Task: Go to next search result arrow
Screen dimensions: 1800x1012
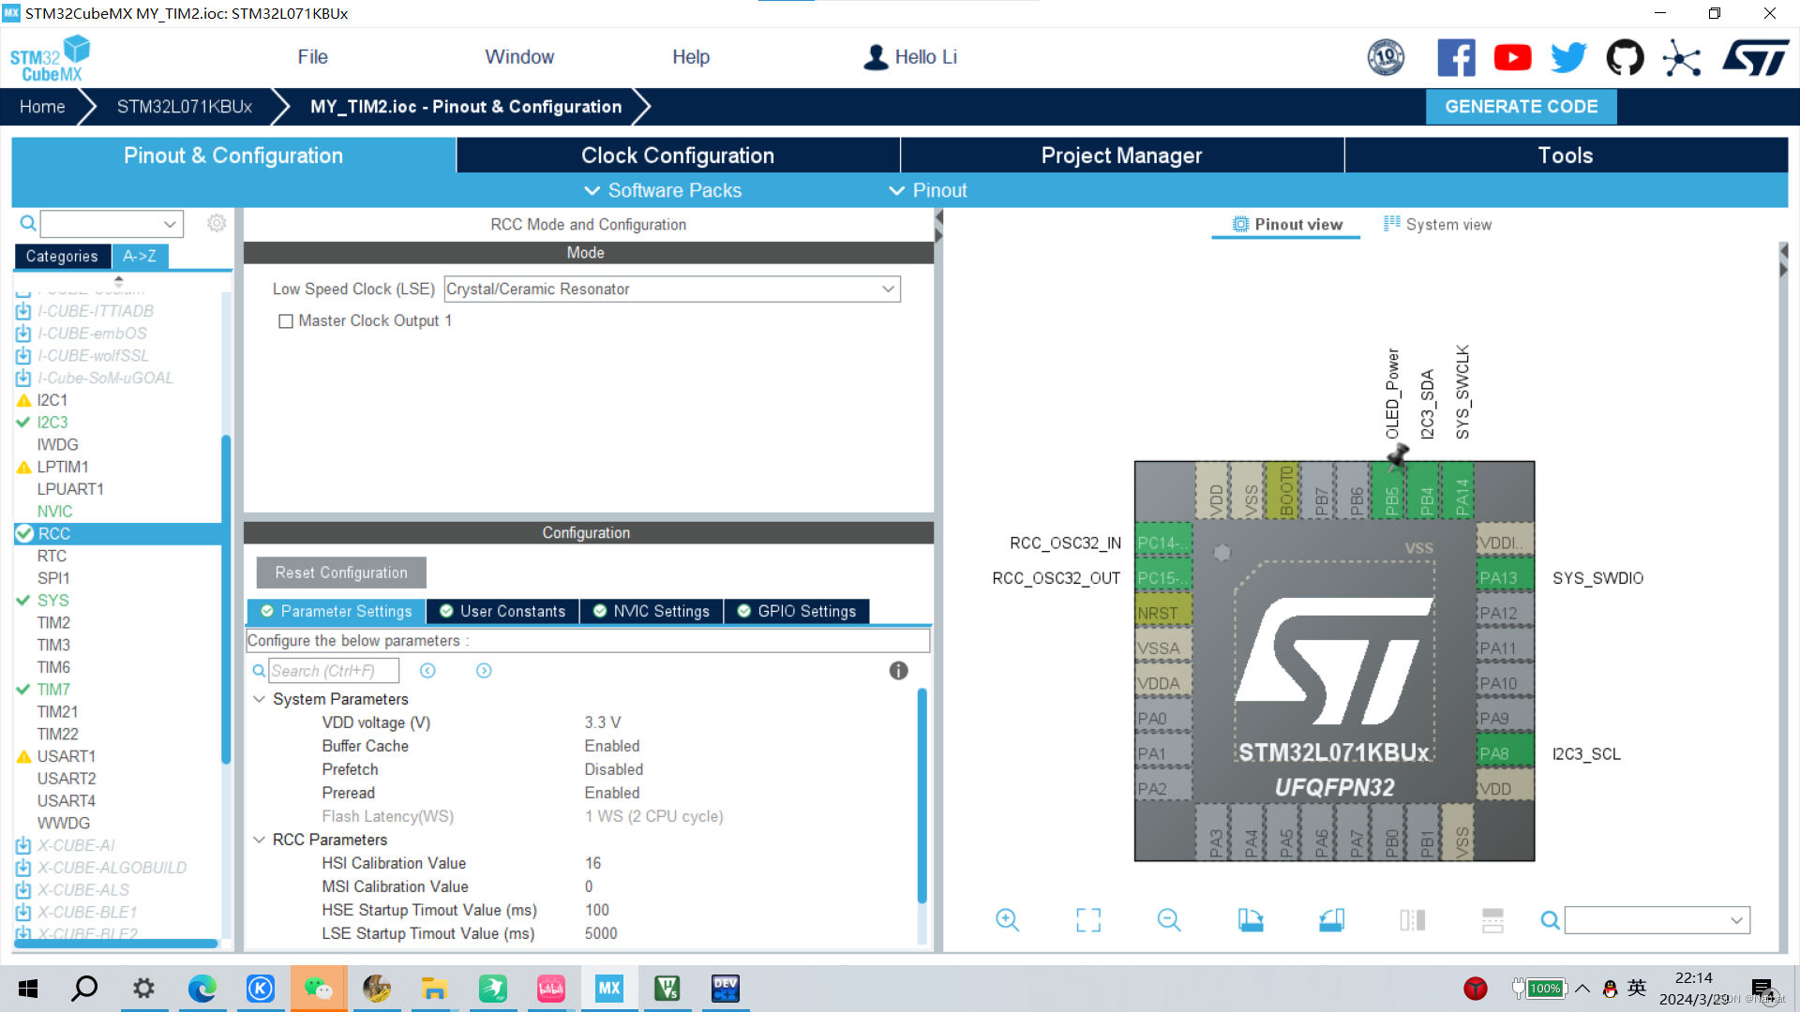Action: click(x=484, y=671)
